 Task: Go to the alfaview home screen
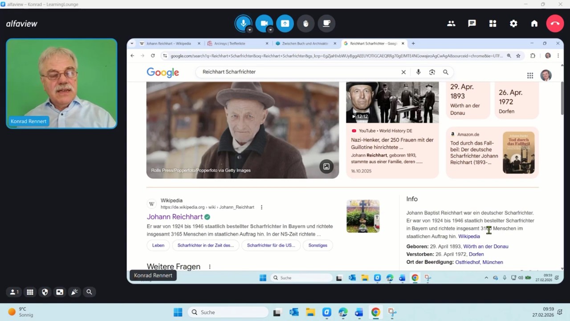[534, 24]
